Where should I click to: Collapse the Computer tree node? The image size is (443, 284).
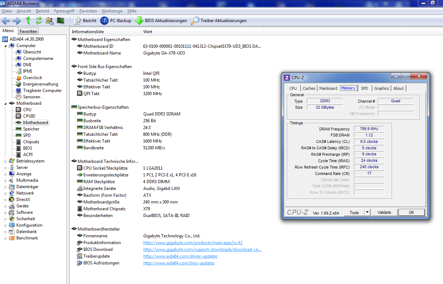5,46
